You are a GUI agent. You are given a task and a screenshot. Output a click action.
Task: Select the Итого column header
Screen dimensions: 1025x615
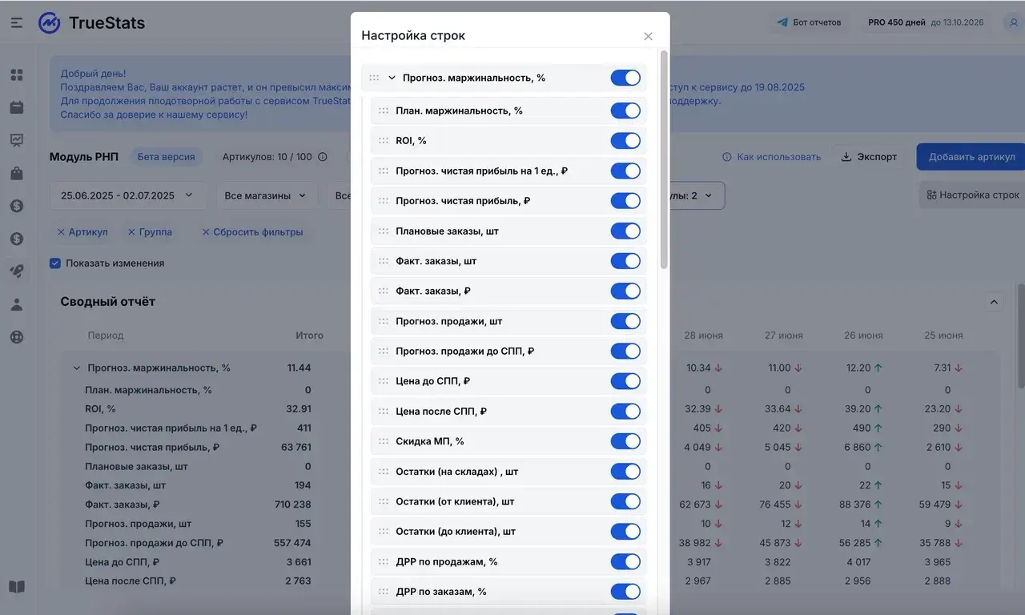pos(309,336)
